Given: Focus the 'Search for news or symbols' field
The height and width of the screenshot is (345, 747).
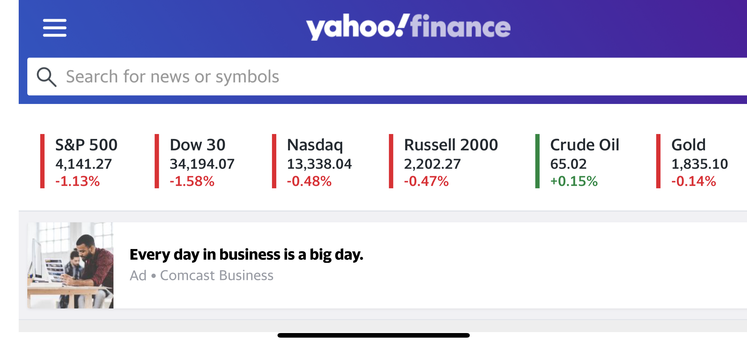Looking at the screenshot, I should [368, 77].
